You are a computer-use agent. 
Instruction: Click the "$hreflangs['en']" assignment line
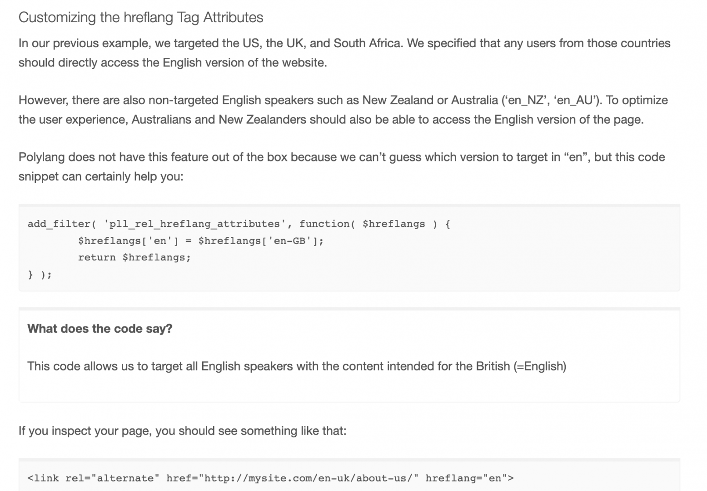coord(201,241)
